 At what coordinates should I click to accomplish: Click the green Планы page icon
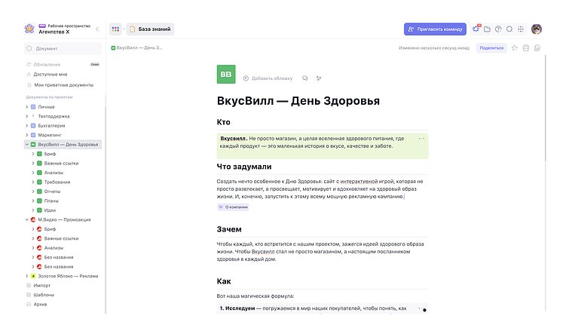39,201
